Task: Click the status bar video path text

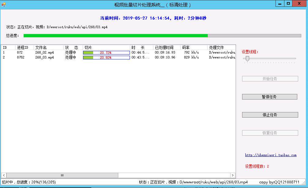Action: click(193, 182)
